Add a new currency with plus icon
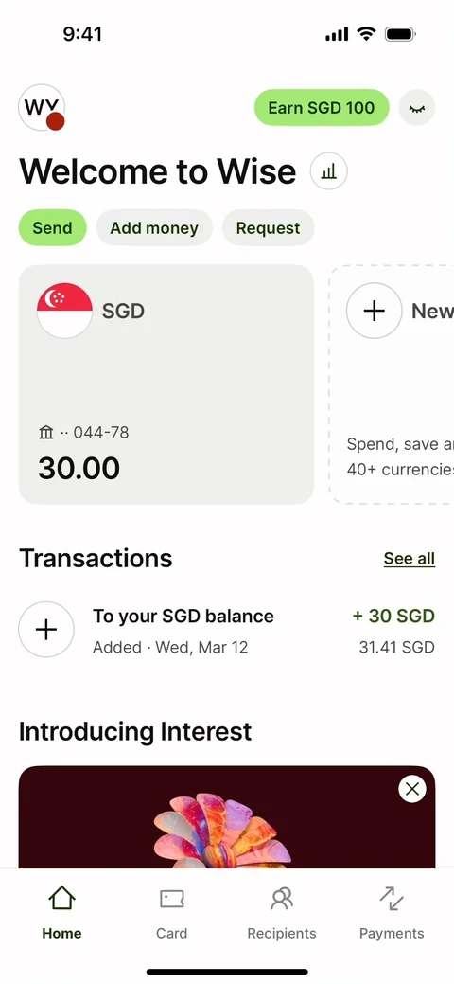454x984 pixels. pyautogui.click(x=375, y=311)
